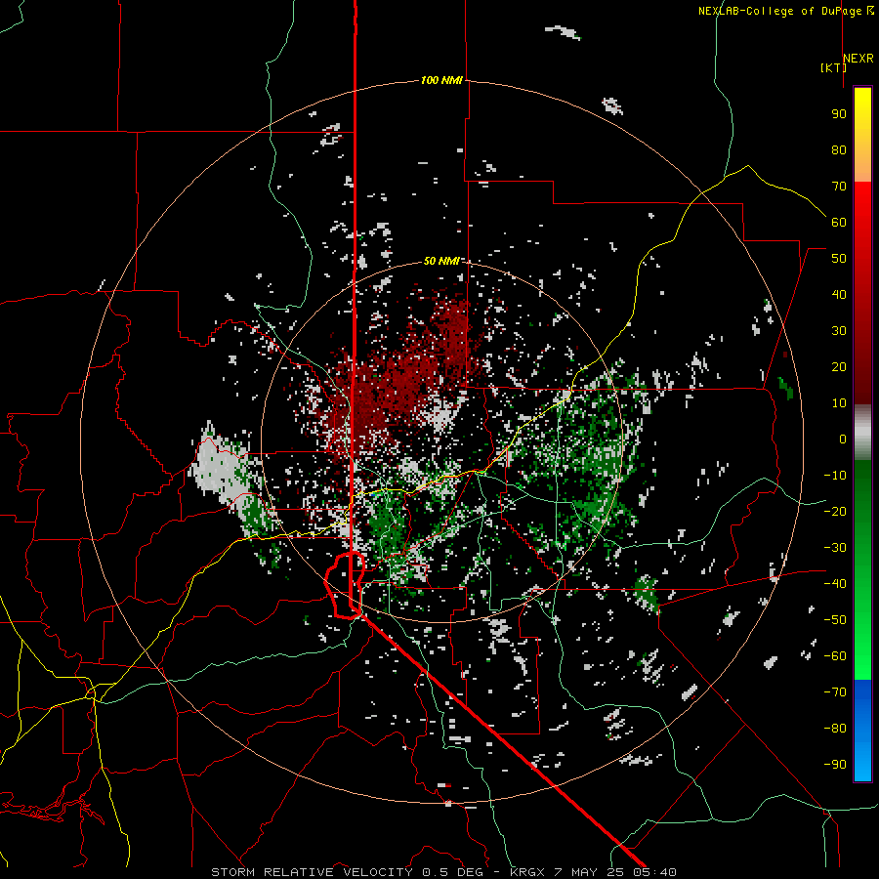
Task: Click the 50 NMI range ring label
Action: click(441, 261)
